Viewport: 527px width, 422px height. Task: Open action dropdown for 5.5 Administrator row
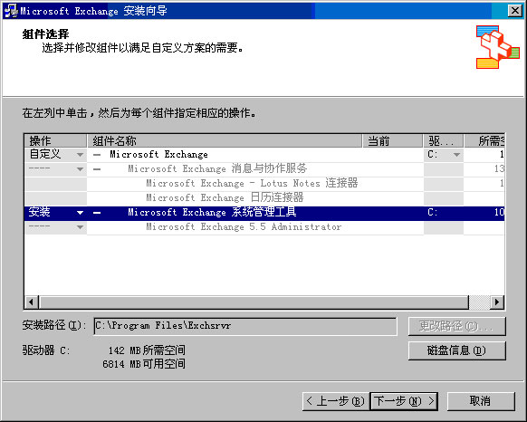pos(80,227)
